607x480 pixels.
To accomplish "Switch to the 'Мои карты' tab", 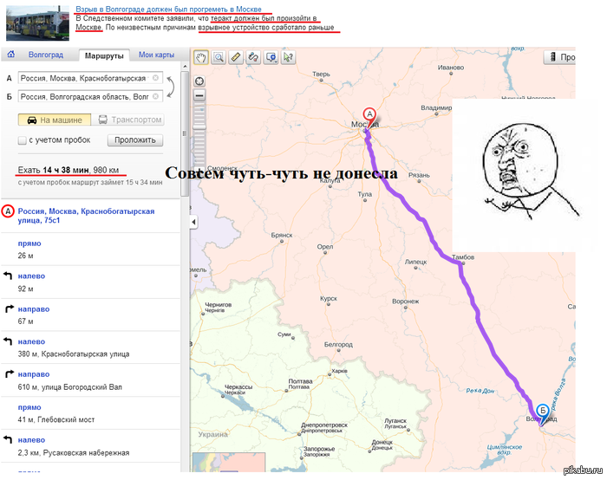I will (x=156, y=55).
